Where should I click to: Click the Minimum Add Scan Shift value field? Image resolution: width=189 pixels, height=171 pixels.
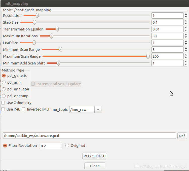[168, 63]
